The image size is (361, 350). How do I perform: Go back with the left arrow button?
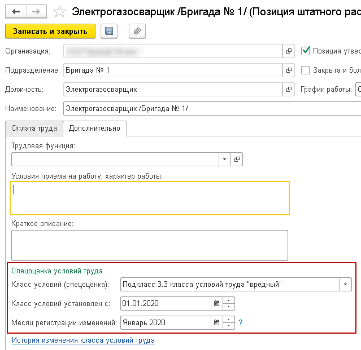click(16, 11)
